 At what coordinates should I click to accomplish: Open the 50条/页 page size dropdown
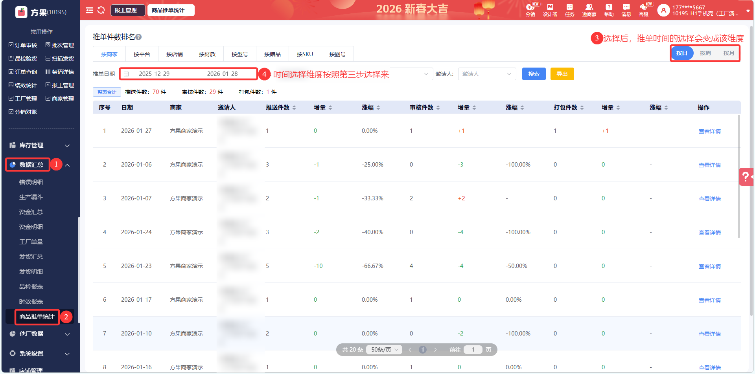[x=384, y=350]
